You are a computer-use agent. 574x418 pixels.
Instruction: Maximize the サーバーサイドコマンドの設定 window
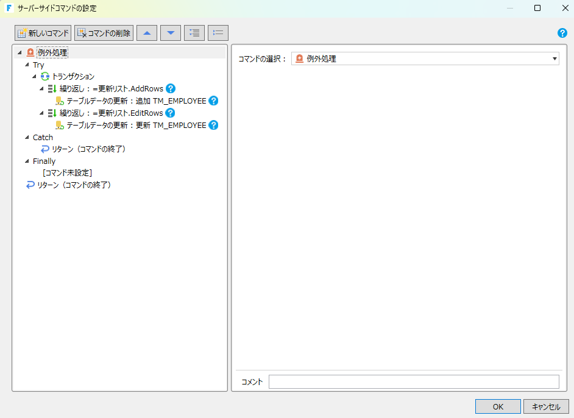(537, 8)
